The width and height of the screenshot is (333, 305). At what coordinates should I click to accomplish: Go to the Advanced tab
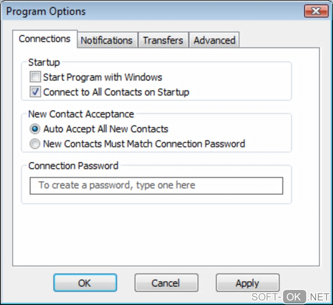click(x=214, y=40)
